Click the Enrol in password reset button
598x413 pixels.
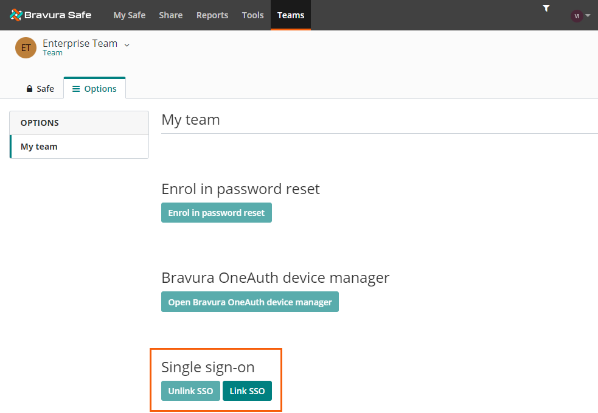tap(216, 212)
